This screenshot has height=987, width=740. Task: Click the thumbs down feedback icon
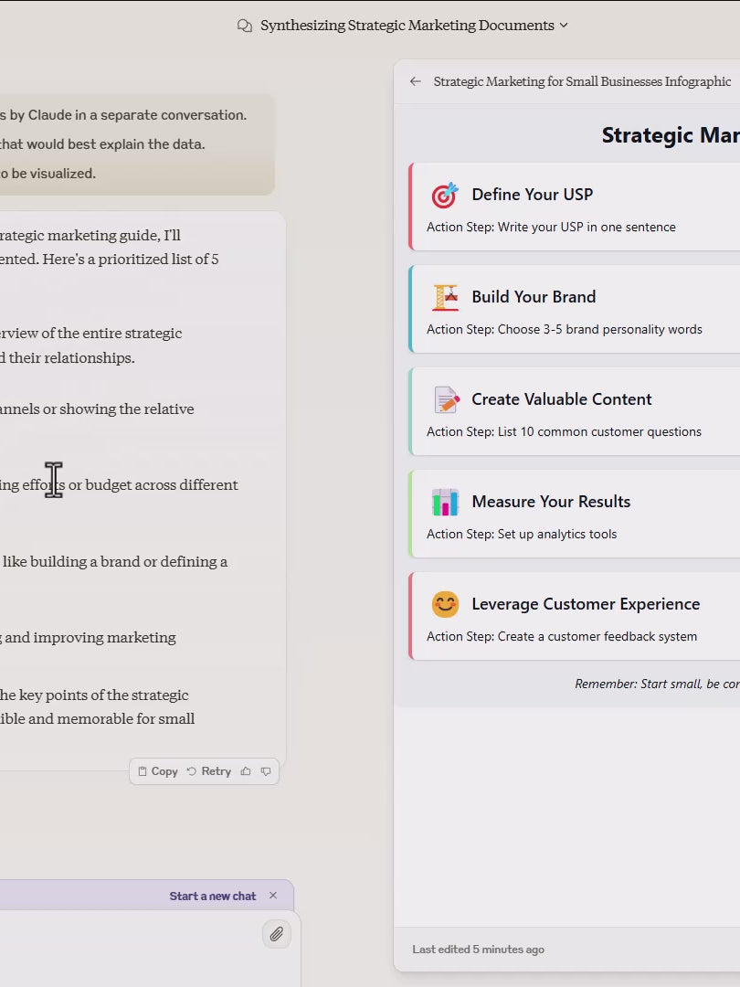point(266,771)
